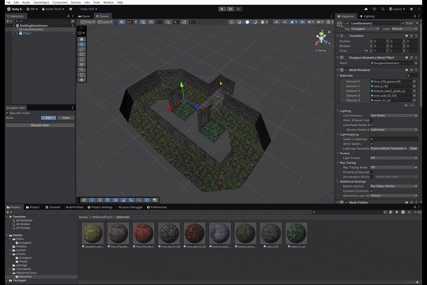Click the last icon in the bottom scene overlay toolbar
The height and width of the screenshot is (285, 427).
[155, 200]
